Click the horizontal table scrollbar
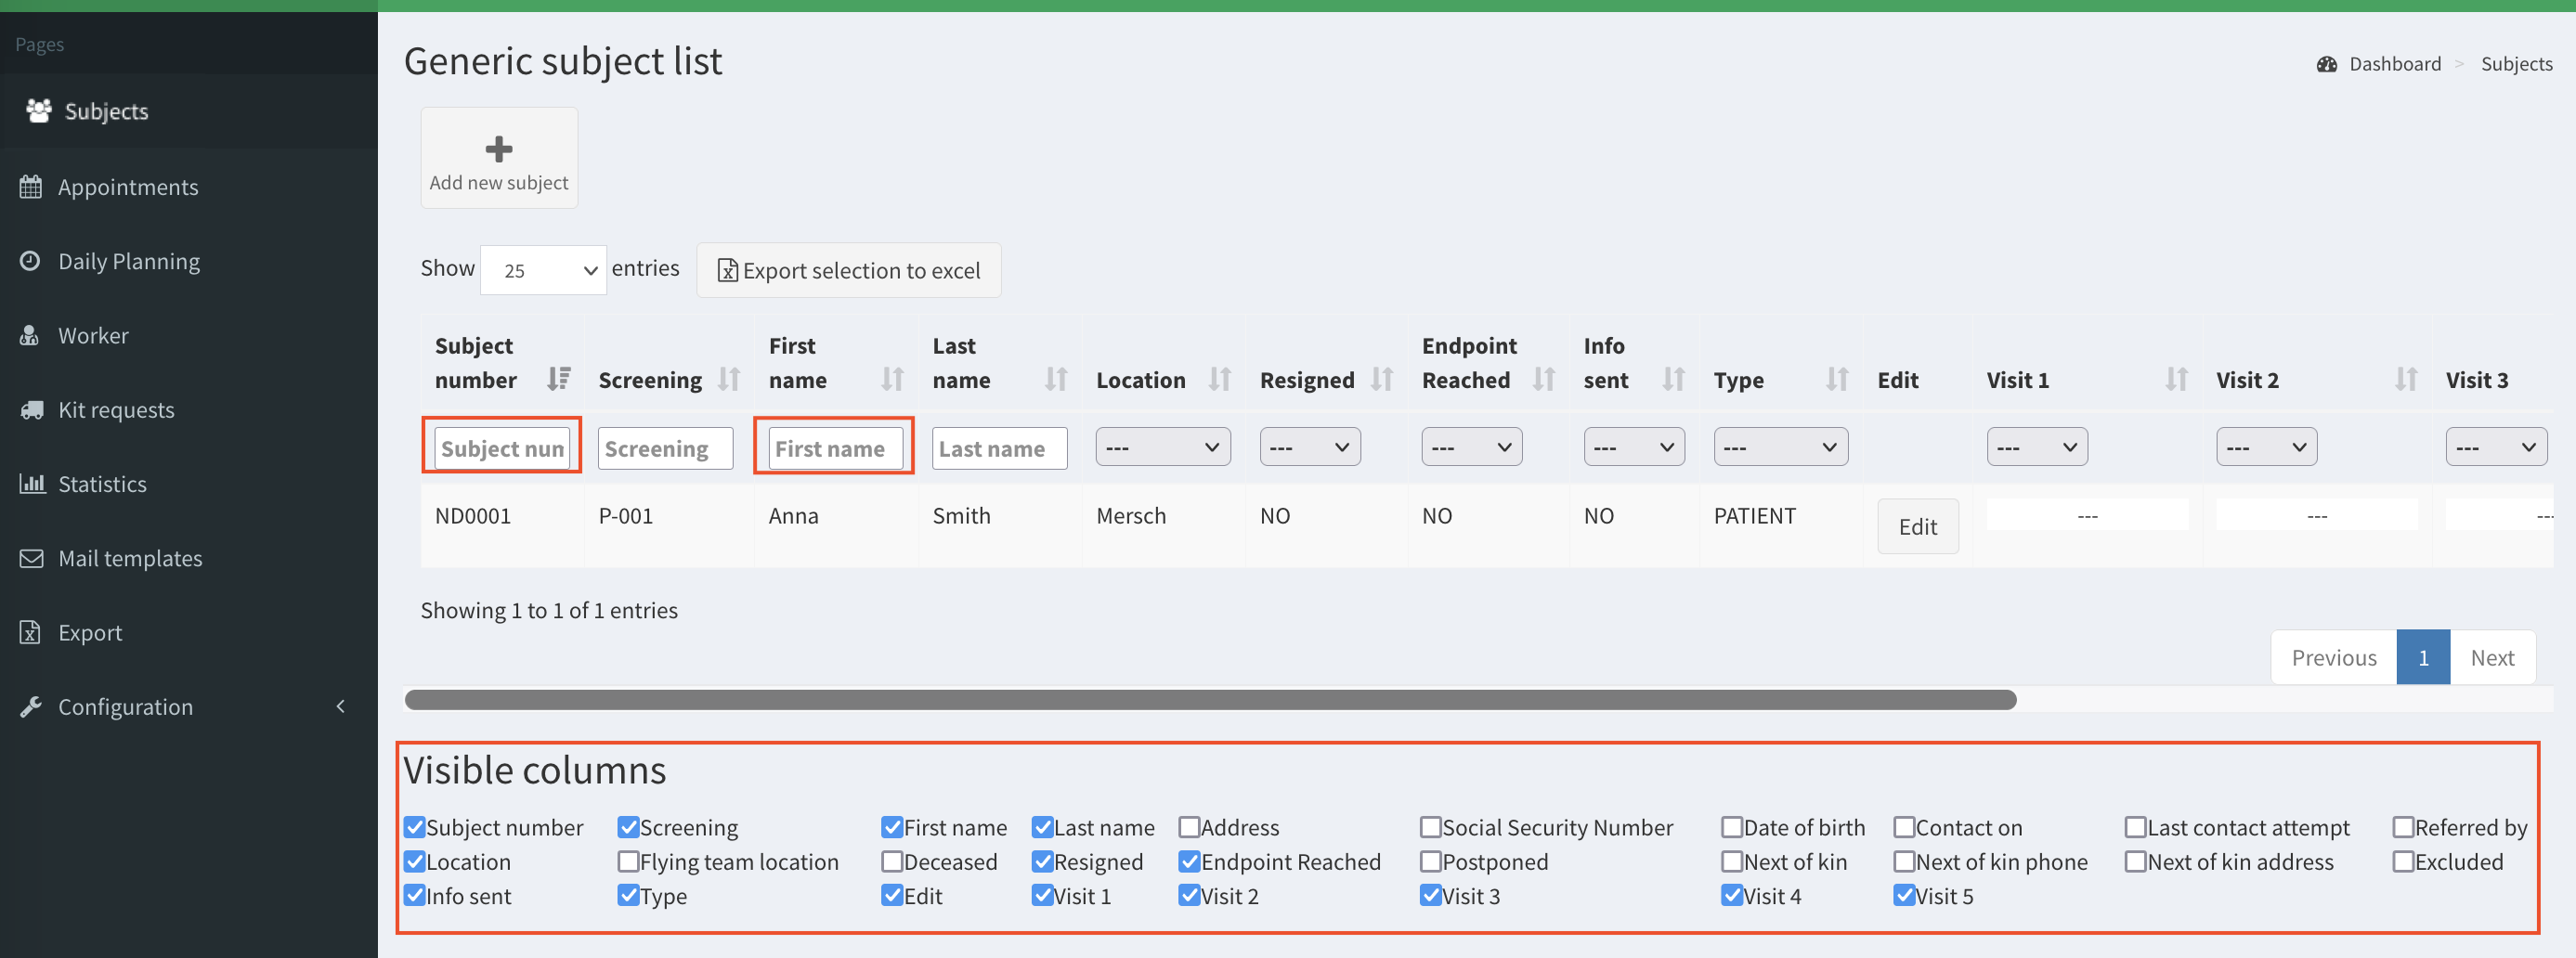This screenshot has width=2576, height=958. coord(1210,700)
